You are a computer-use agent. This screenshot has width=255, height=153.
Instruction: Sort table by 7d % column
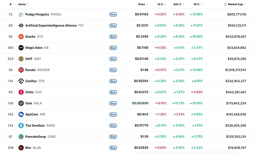point(198,4)
